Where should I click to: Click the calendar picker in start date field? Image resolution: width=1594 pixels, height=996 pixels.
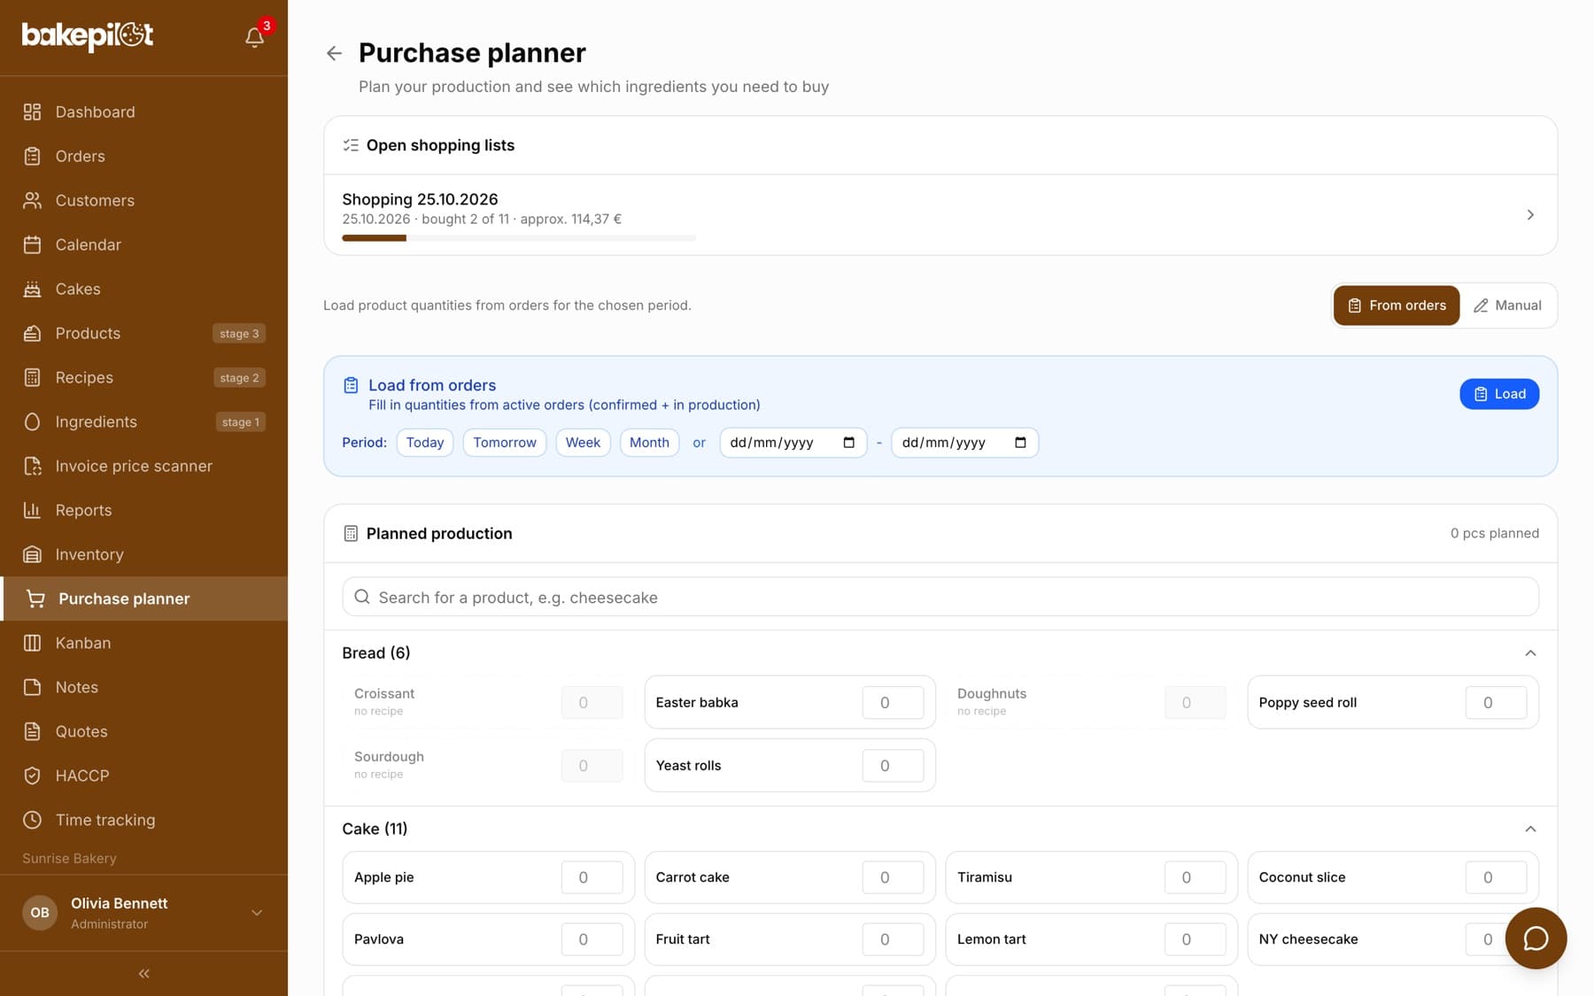849,443
